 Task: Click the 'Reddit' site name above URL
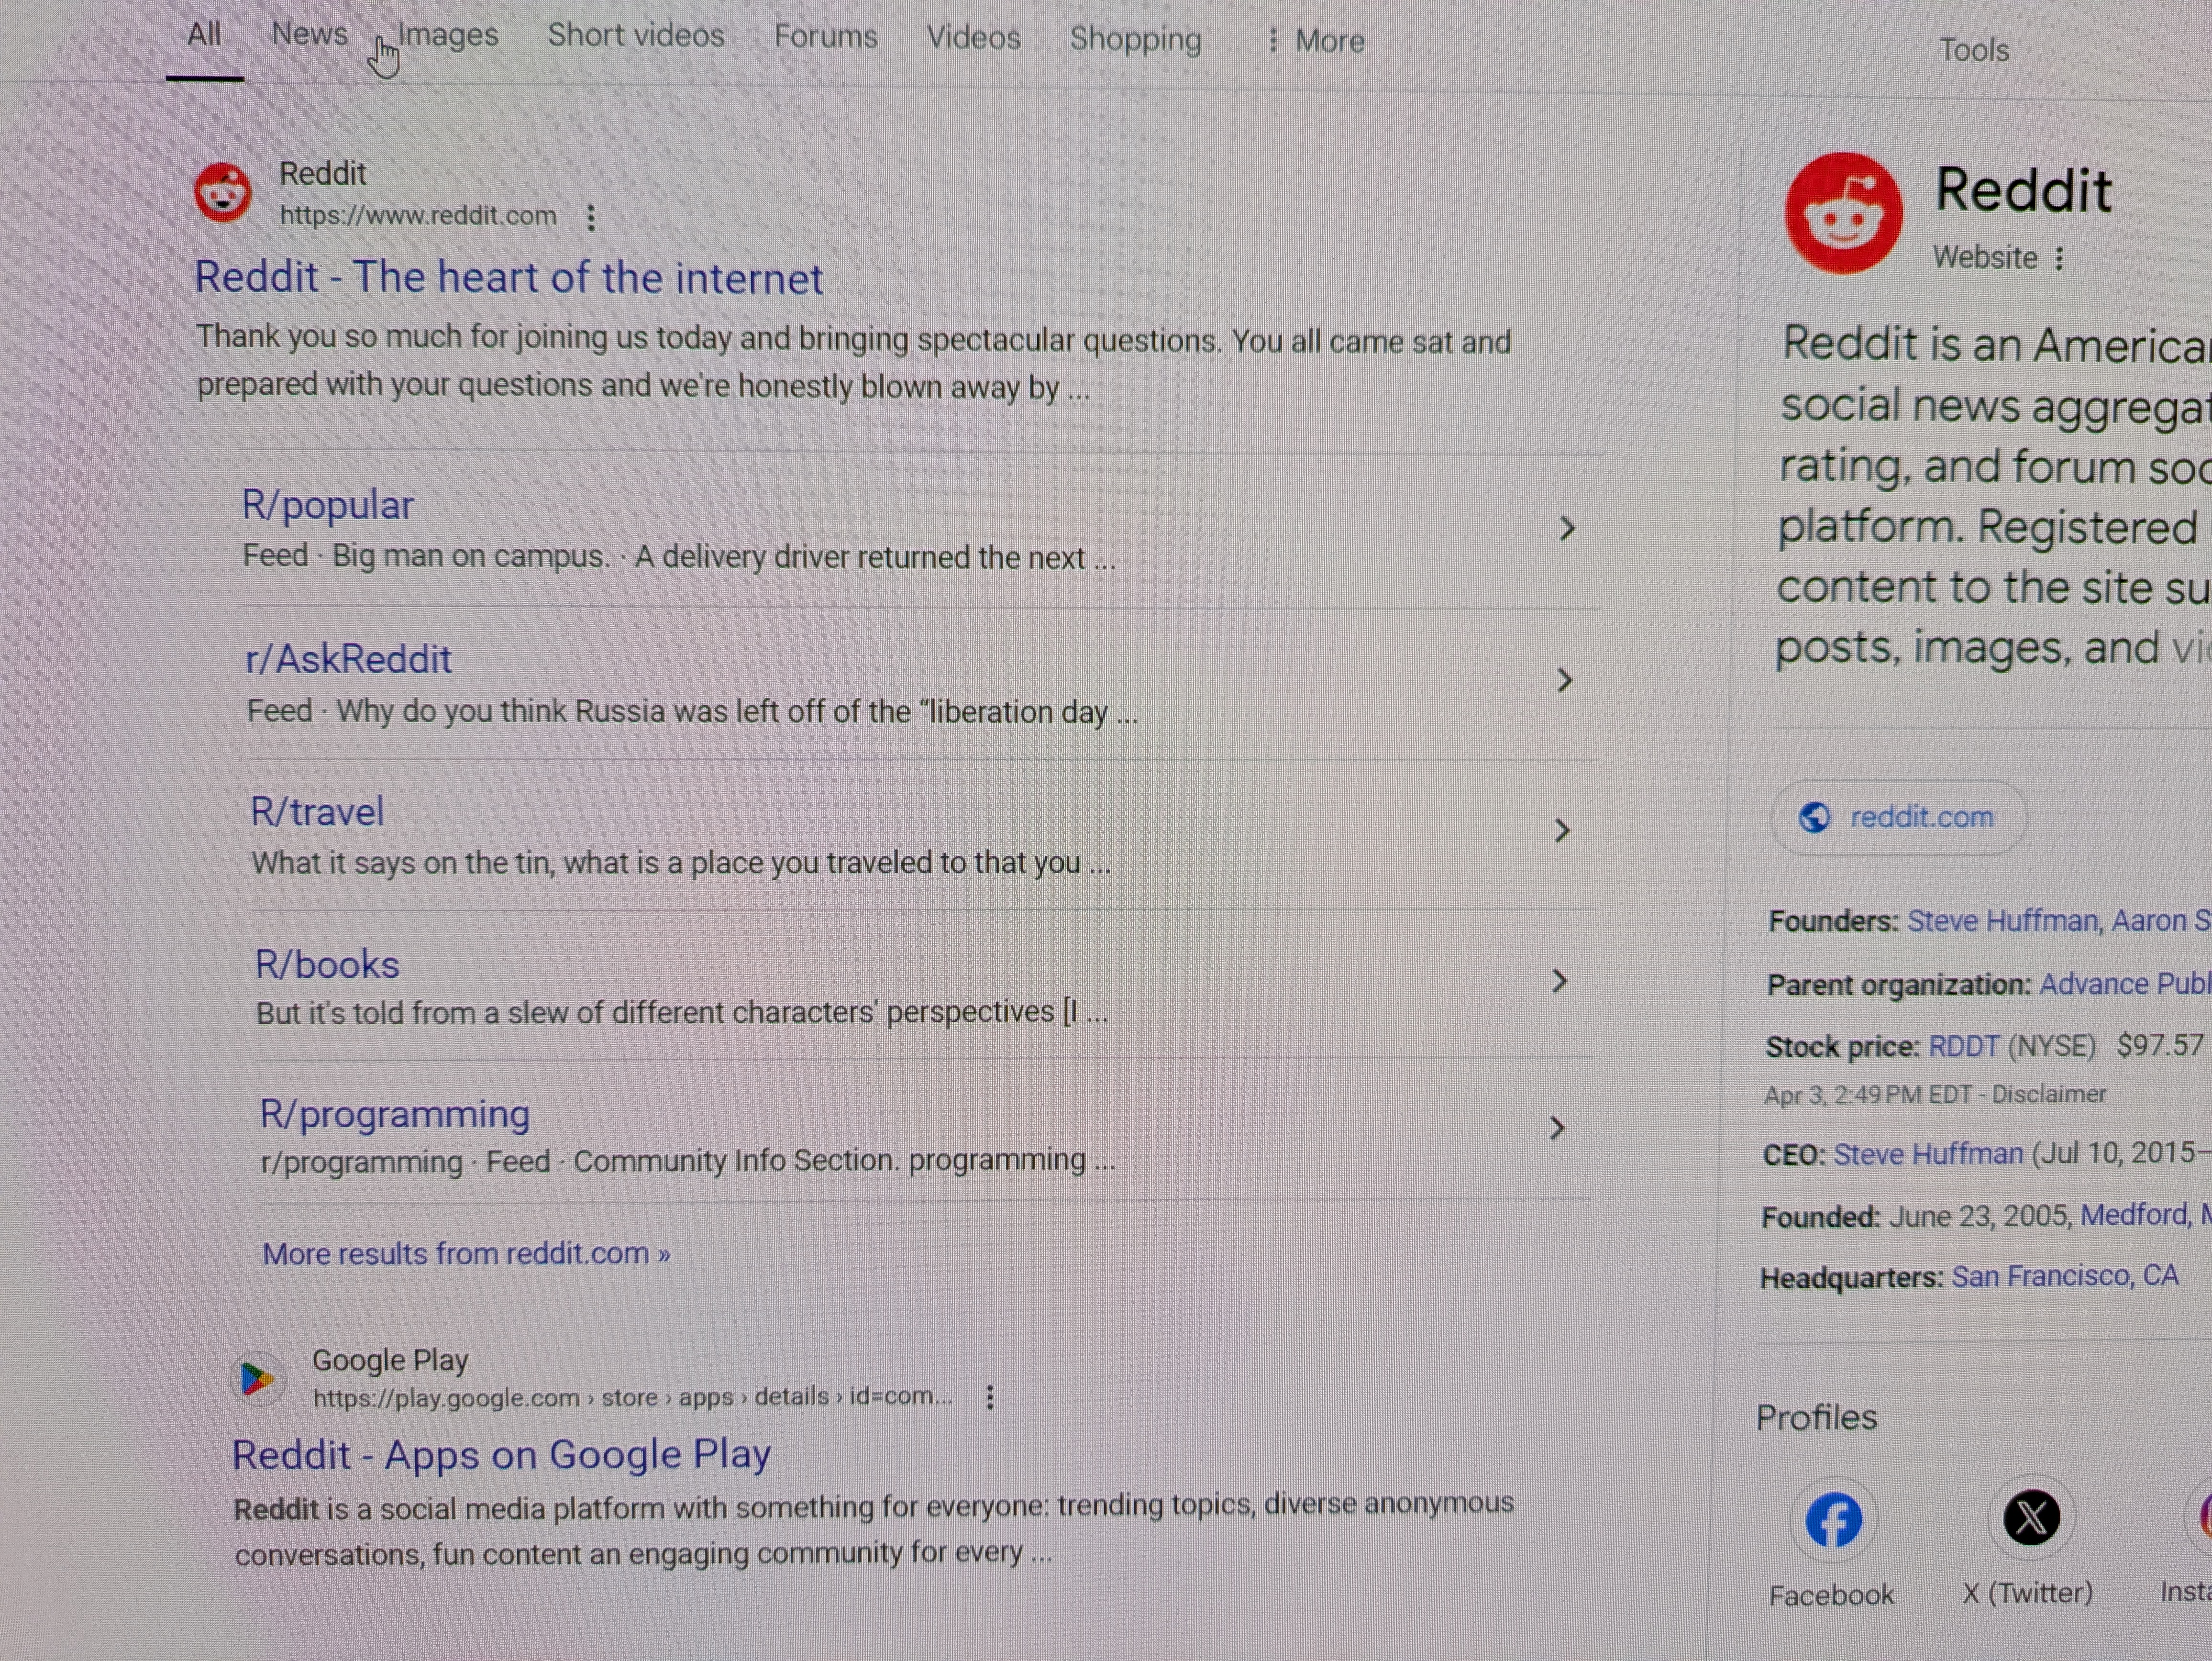tap(323, 174)
